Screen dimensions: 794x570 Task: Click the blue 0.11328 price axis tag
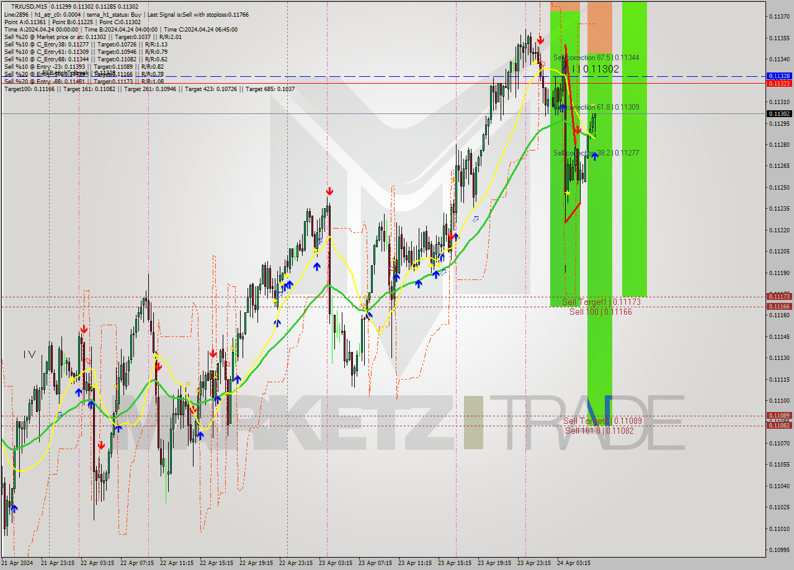778,76
